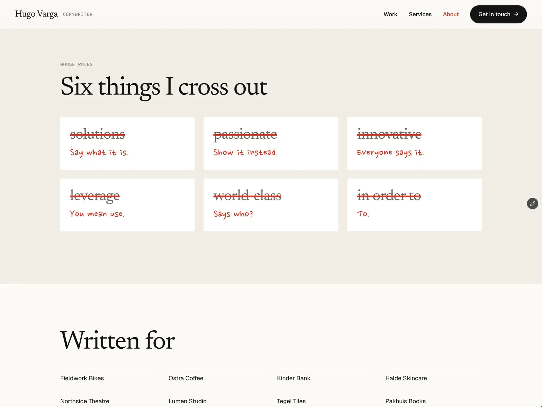Open the Work nav item
The width and height of the screenshot is (542, 407).
(390, 14)
